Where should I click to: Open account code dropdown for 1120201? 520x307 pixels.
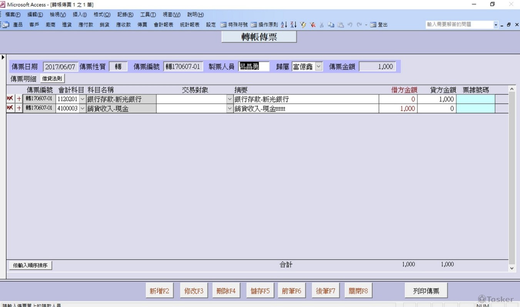point(82,99)
